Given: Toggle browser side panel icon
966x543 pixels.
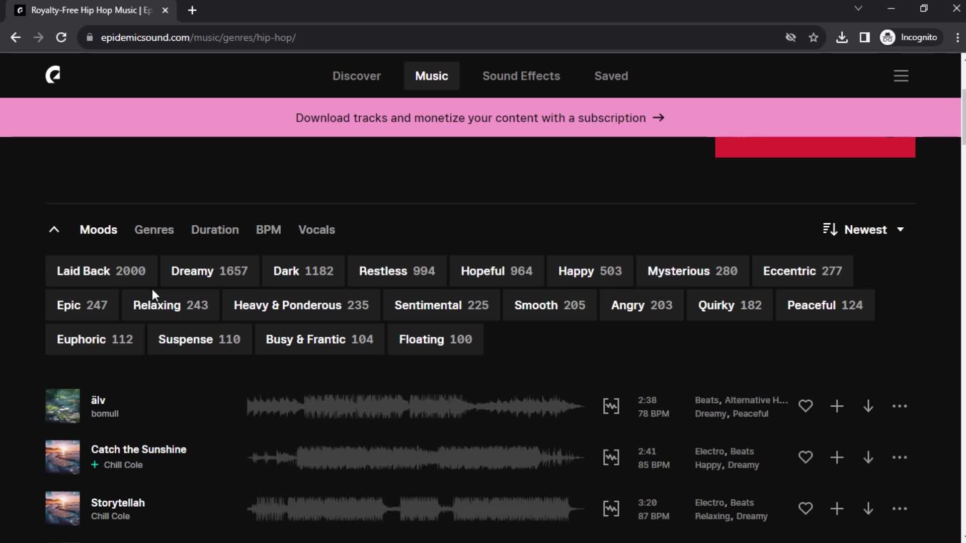Looking at the screenshot, I should tap(865, 37).
